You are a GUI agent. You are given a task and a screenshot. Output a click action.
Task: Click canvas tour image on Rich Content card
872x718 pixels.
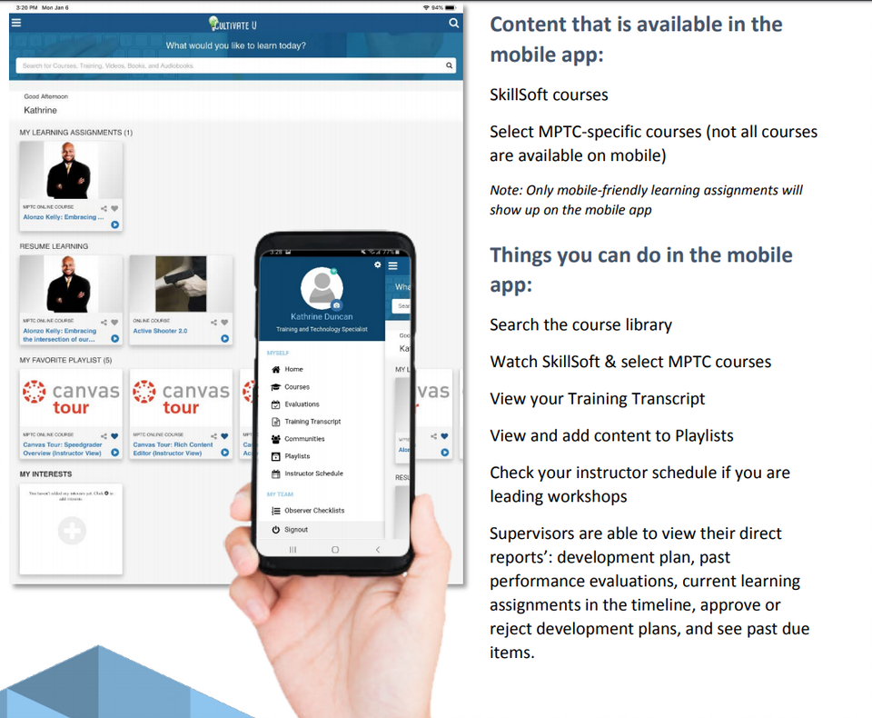tap(181, 397)
